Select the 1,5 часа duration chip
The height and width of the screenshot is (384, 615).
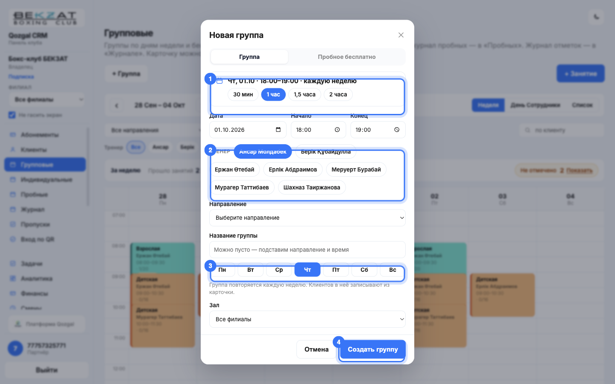tap(305, 94)
